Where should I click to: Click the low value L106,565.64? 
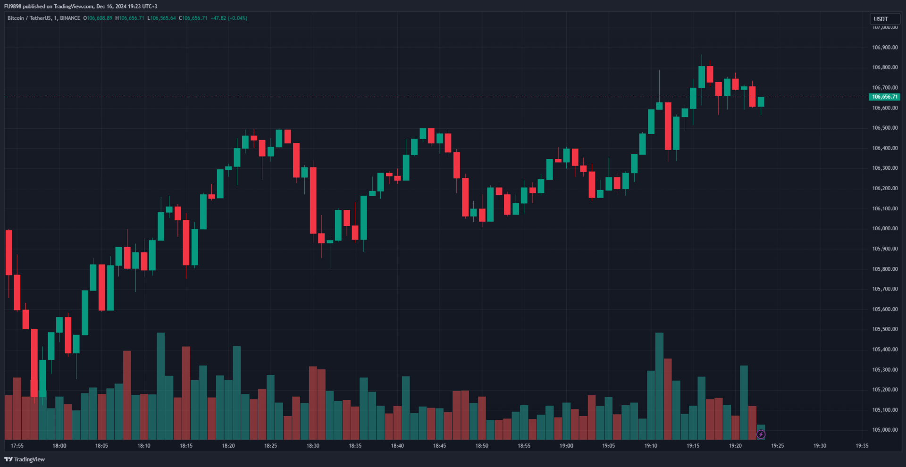coord(161,18)
